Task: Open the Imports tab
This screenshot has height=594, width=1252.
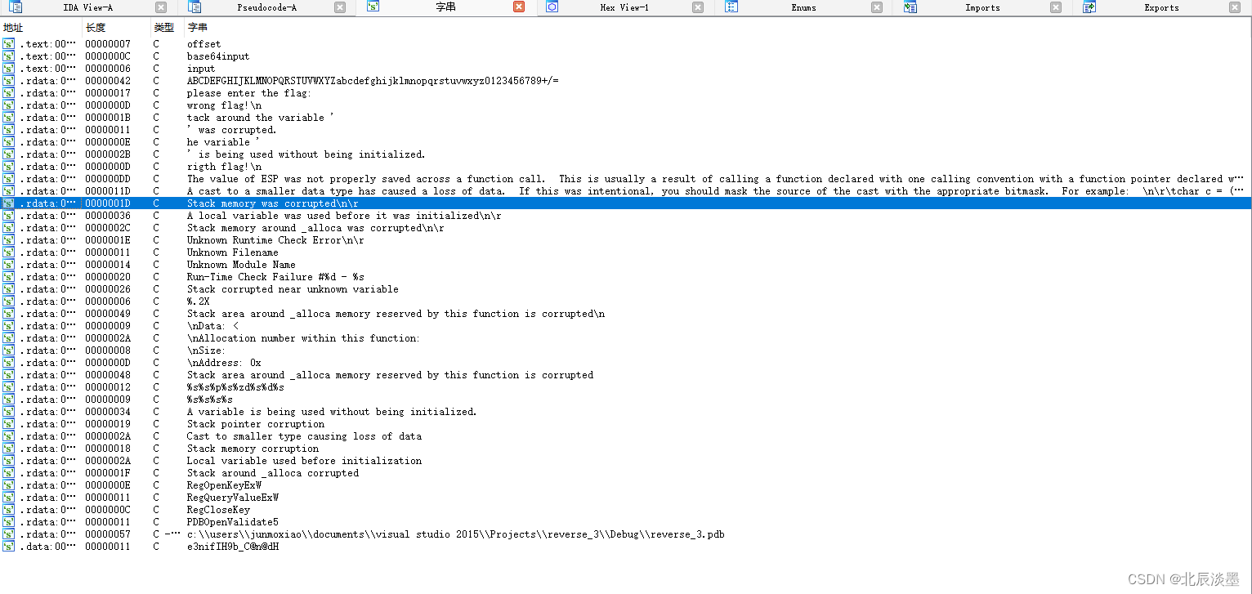Action: click(982, 7)
